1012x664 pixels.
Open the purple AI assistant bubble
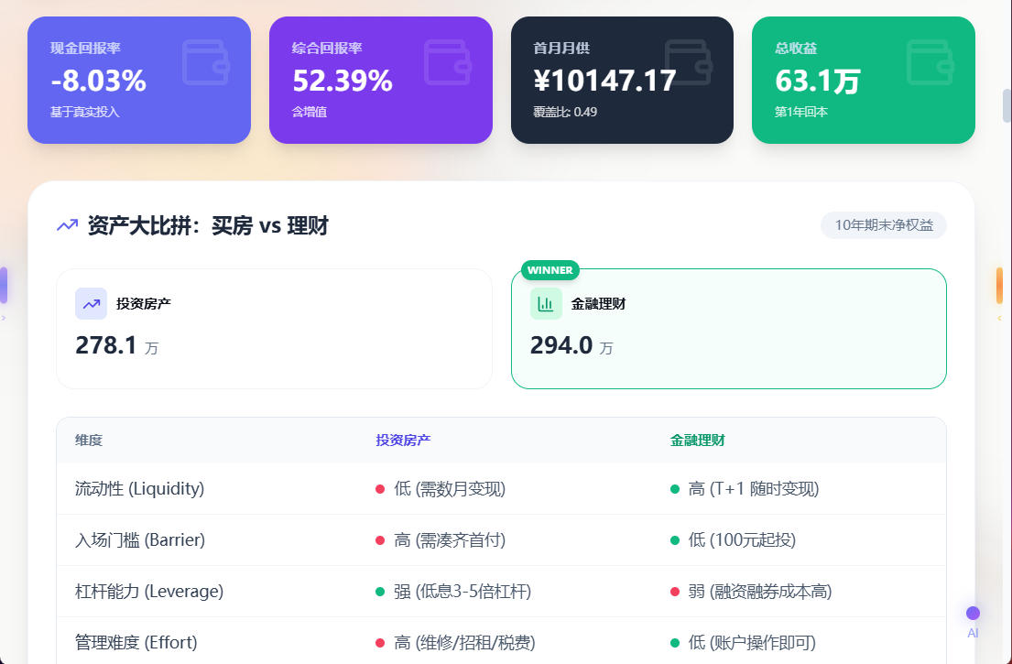(x=973, y=613)
